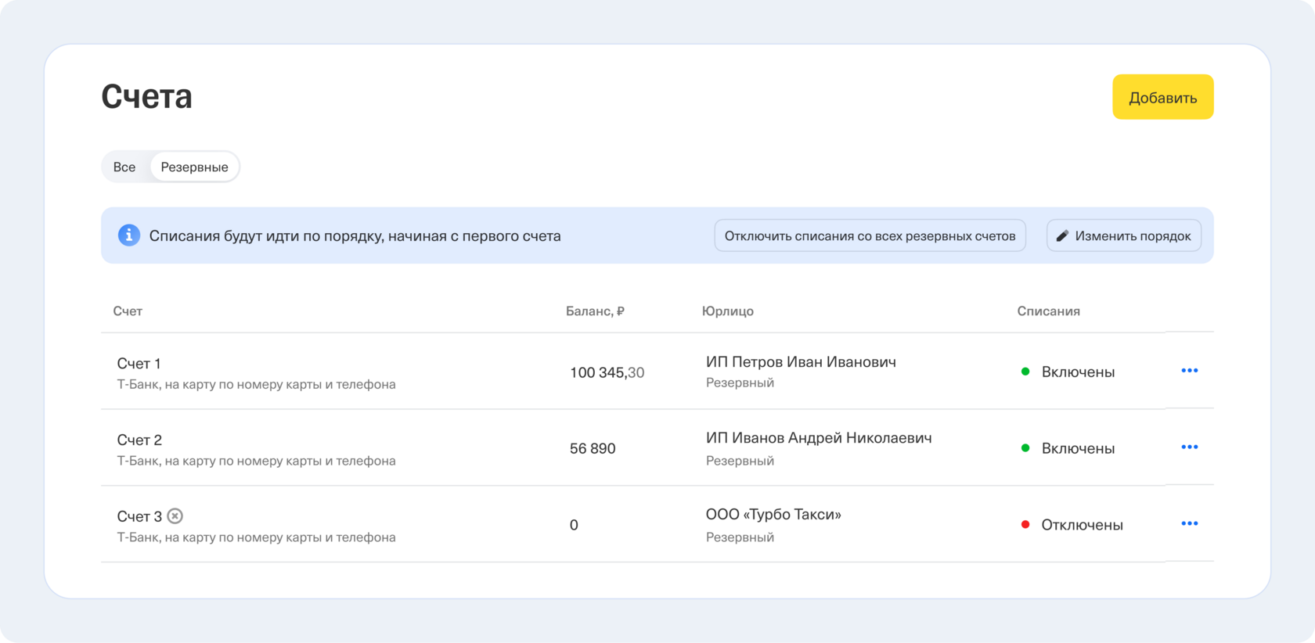This screenshot has height=643, width=1315.
Task: Click the Изменить порядок button
Action: pyautogui.click(x=1124, y=236)
